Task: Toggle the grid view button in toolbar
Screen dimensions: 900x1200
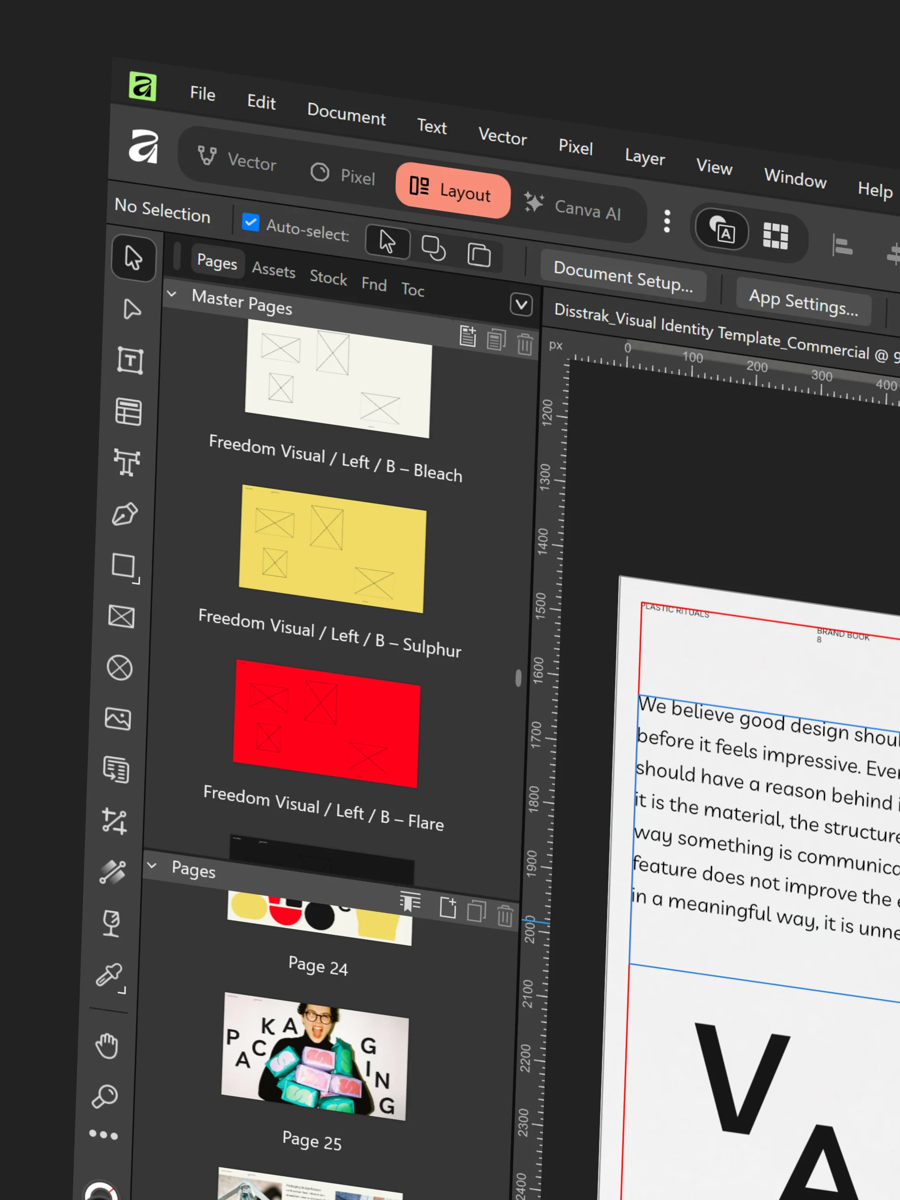Action: (x=775, y=236)
